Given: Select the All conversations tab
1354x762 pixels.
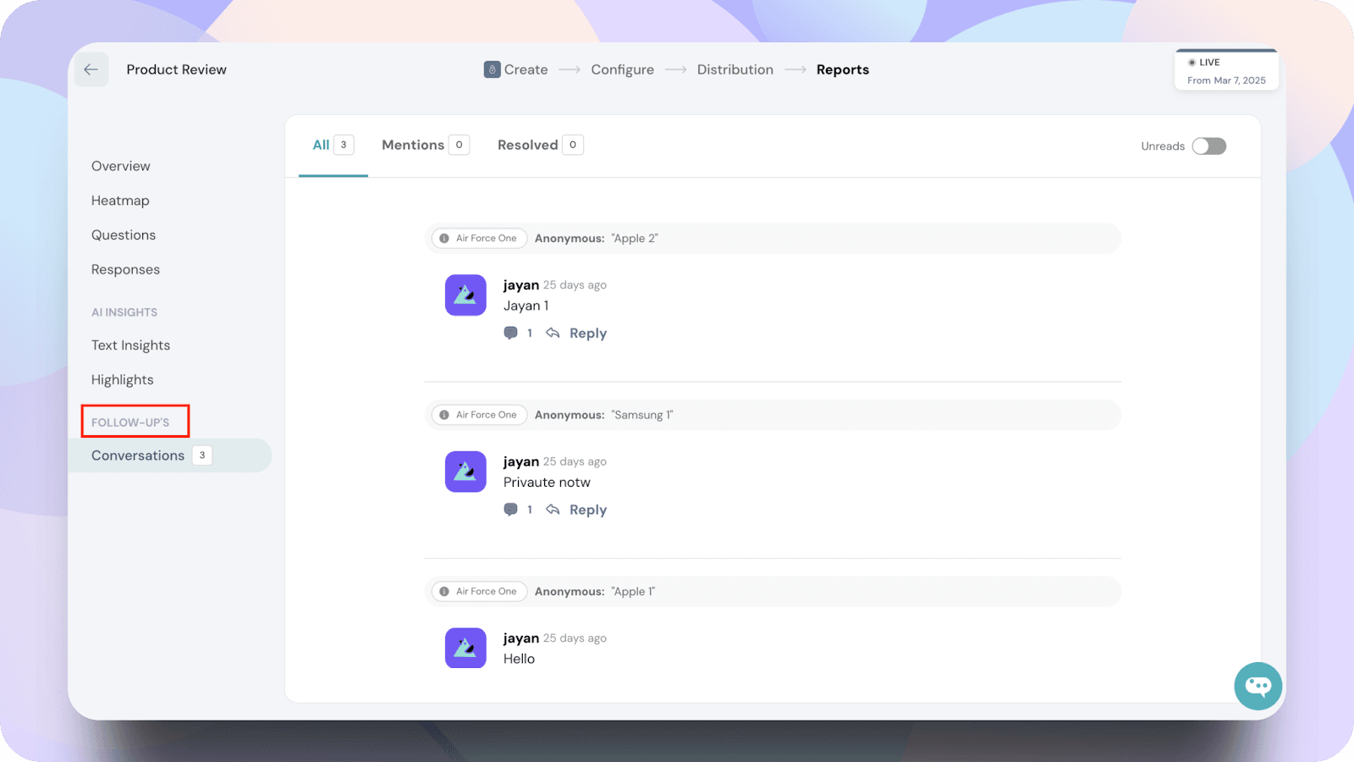Looking at the screenshot, I should (322, 145).
